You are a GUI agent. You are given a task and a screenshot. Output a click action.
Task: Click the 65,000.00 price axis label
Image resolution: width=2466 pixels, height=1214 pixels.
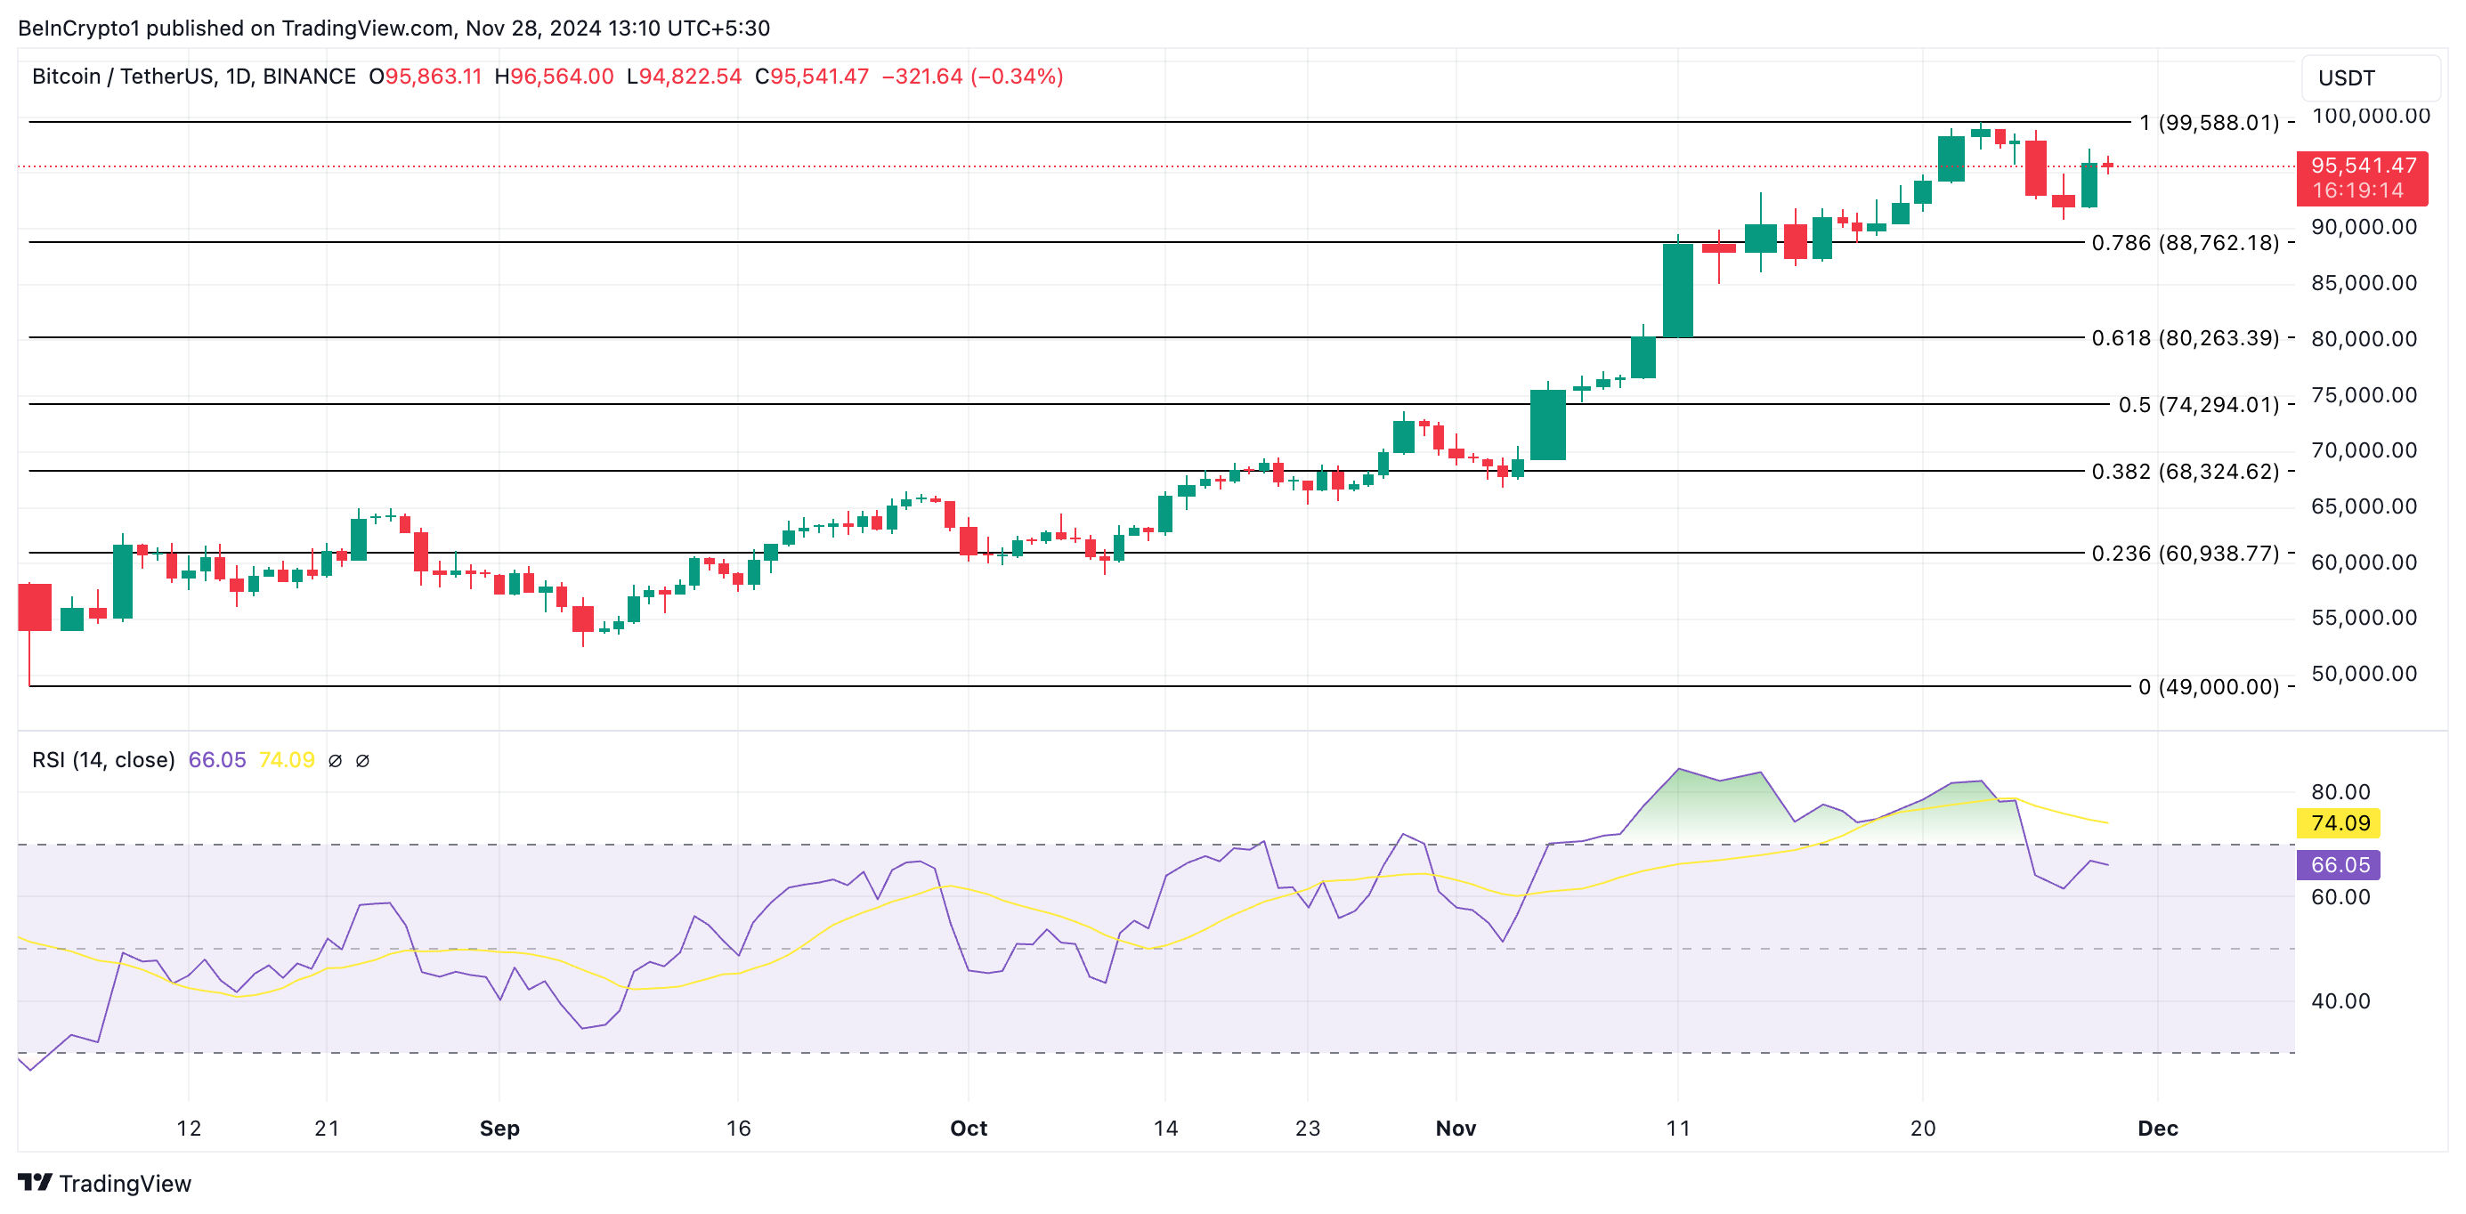[2364, 506]
